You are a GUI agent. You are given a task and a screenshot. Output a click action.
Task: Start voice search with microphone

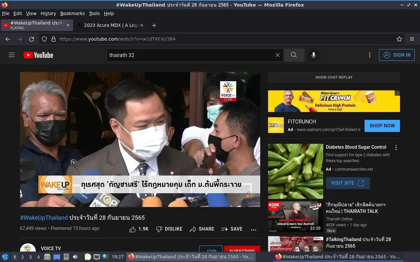(314, 55)
